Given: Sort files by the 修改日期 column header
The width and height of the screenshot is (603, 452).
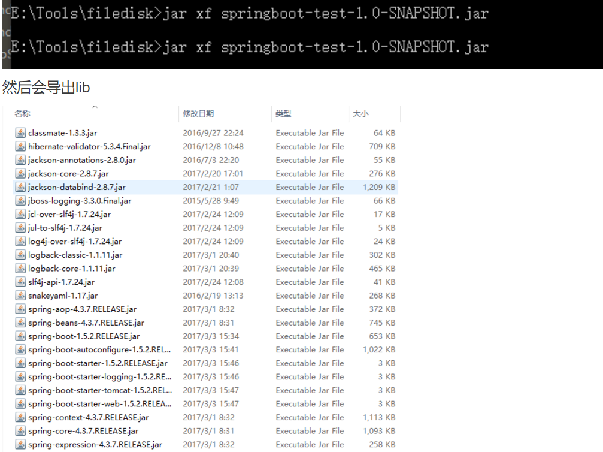Looking at the screenshot, I should pyautogui.click(x=198, y=113).
